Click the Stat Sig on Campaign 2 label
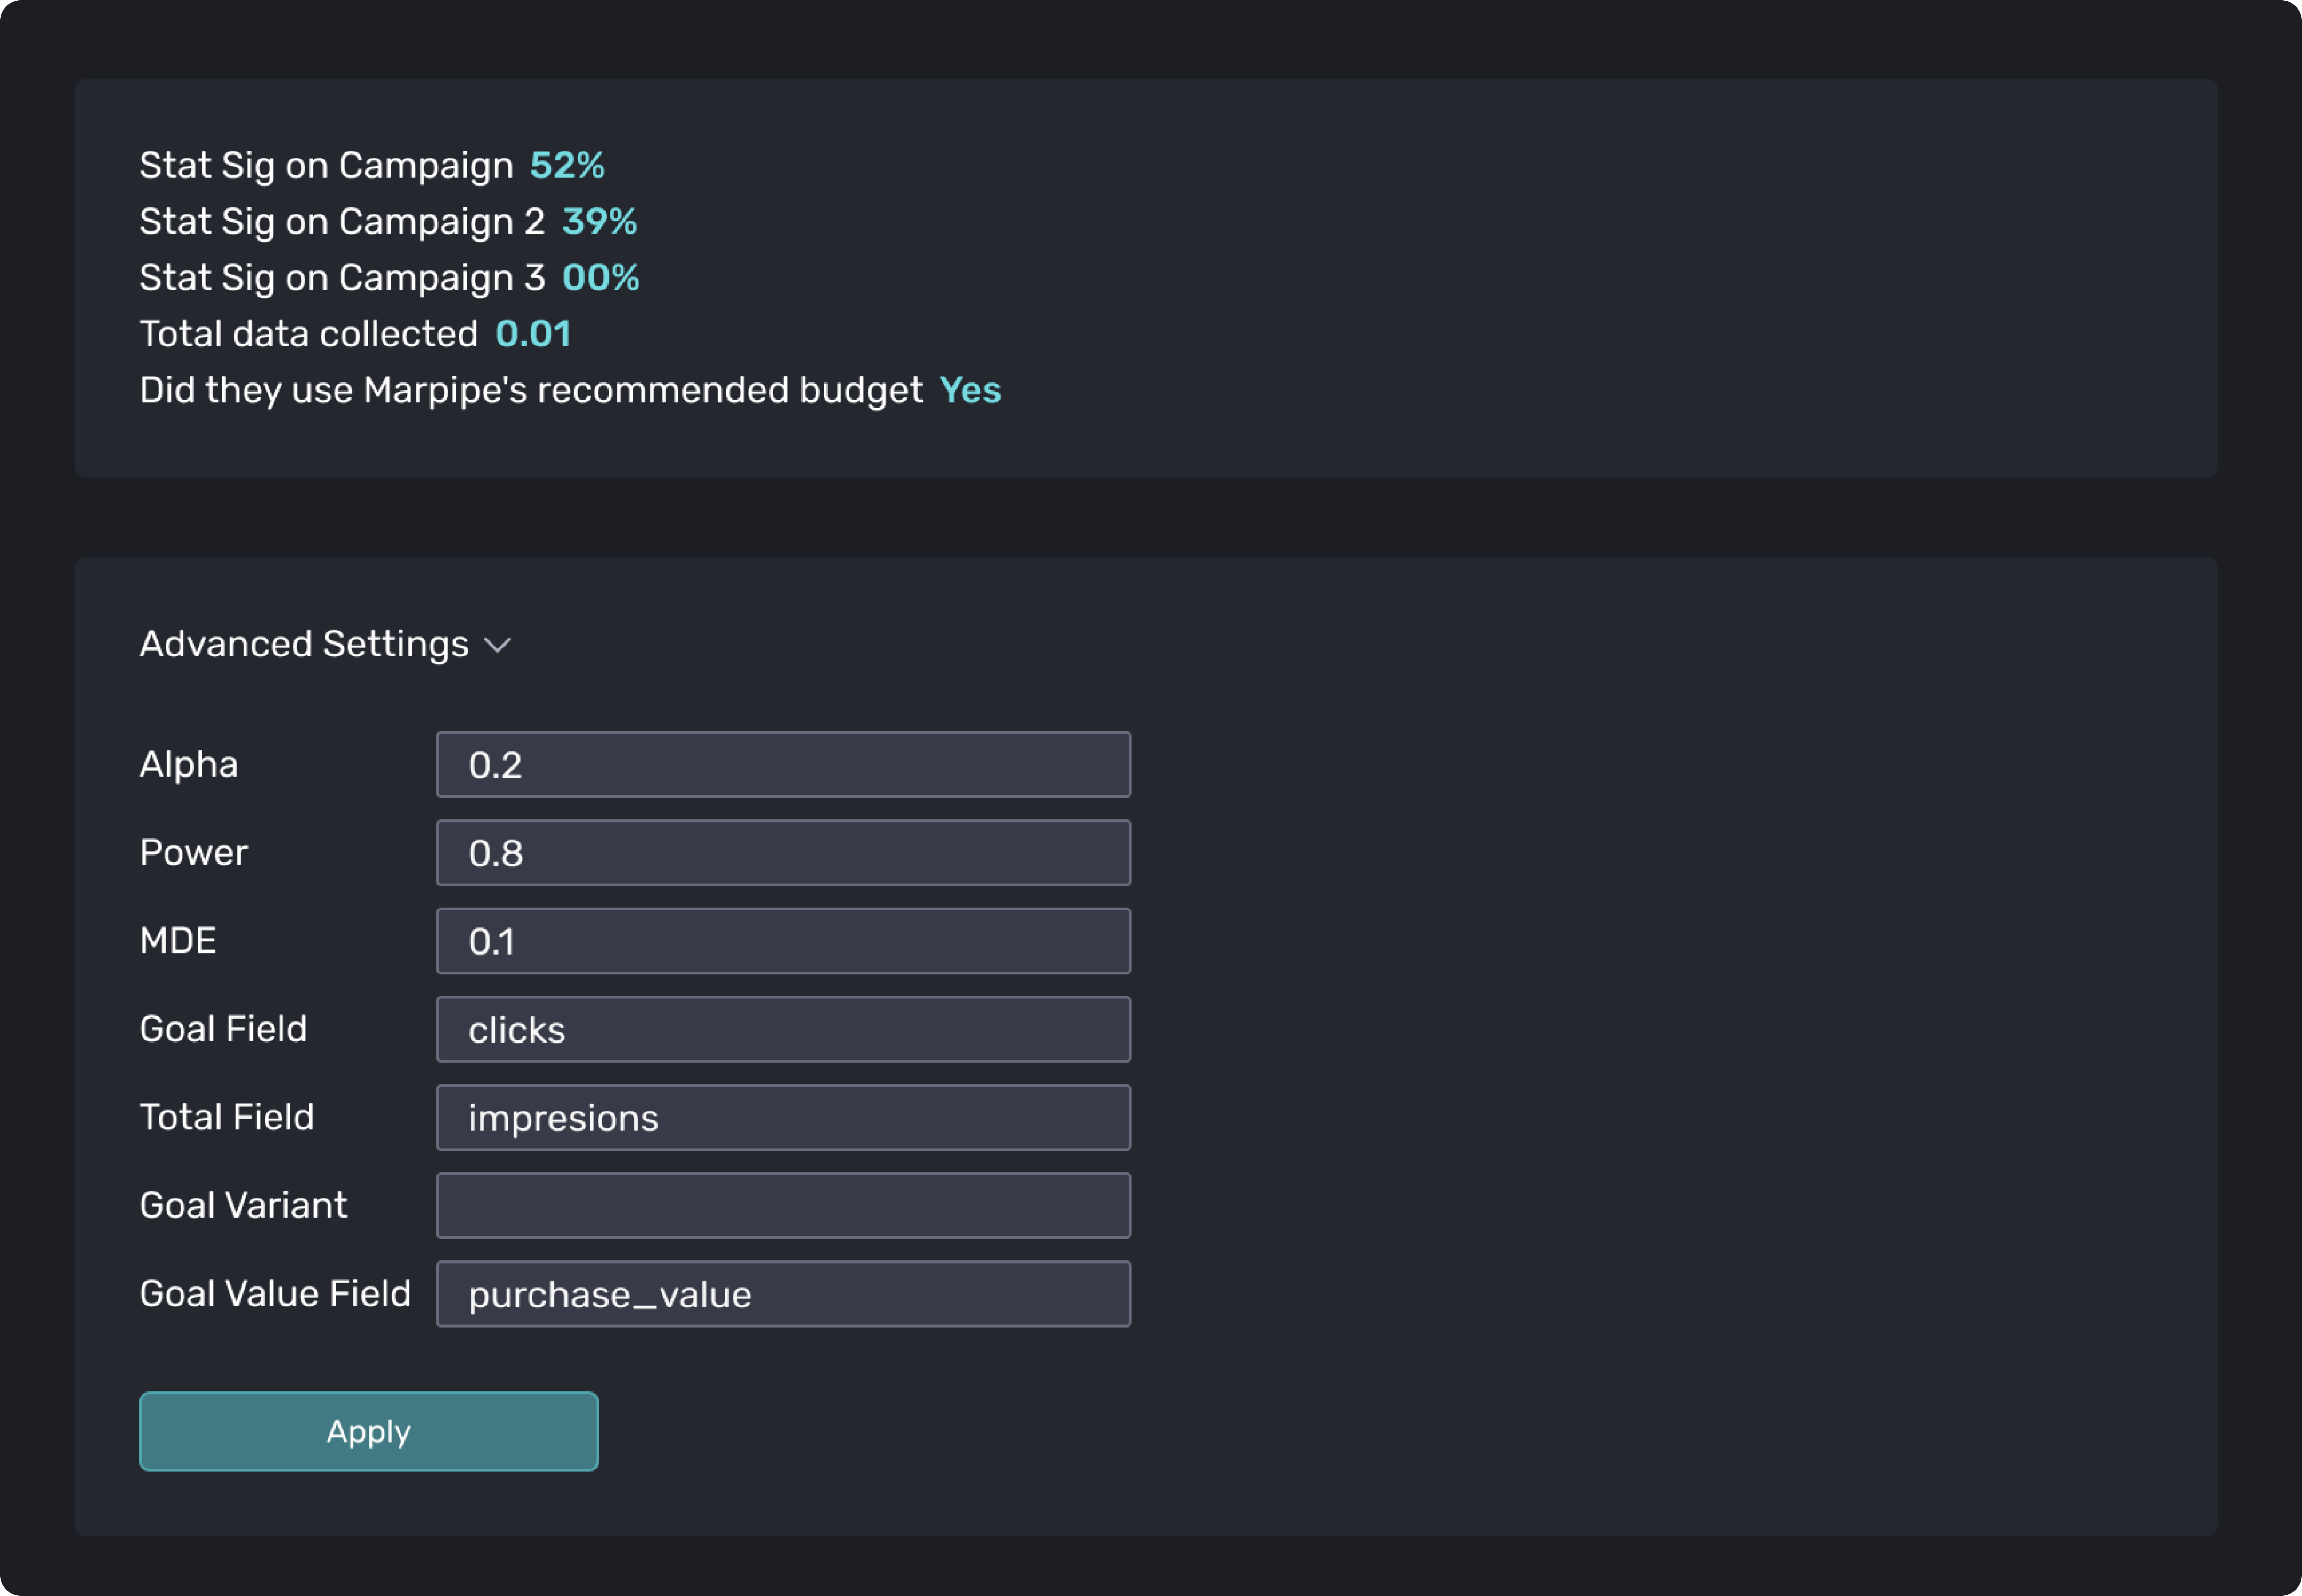Image resolution: width=2302 pixels, height=1596 pixels. [x=342, y=221]
